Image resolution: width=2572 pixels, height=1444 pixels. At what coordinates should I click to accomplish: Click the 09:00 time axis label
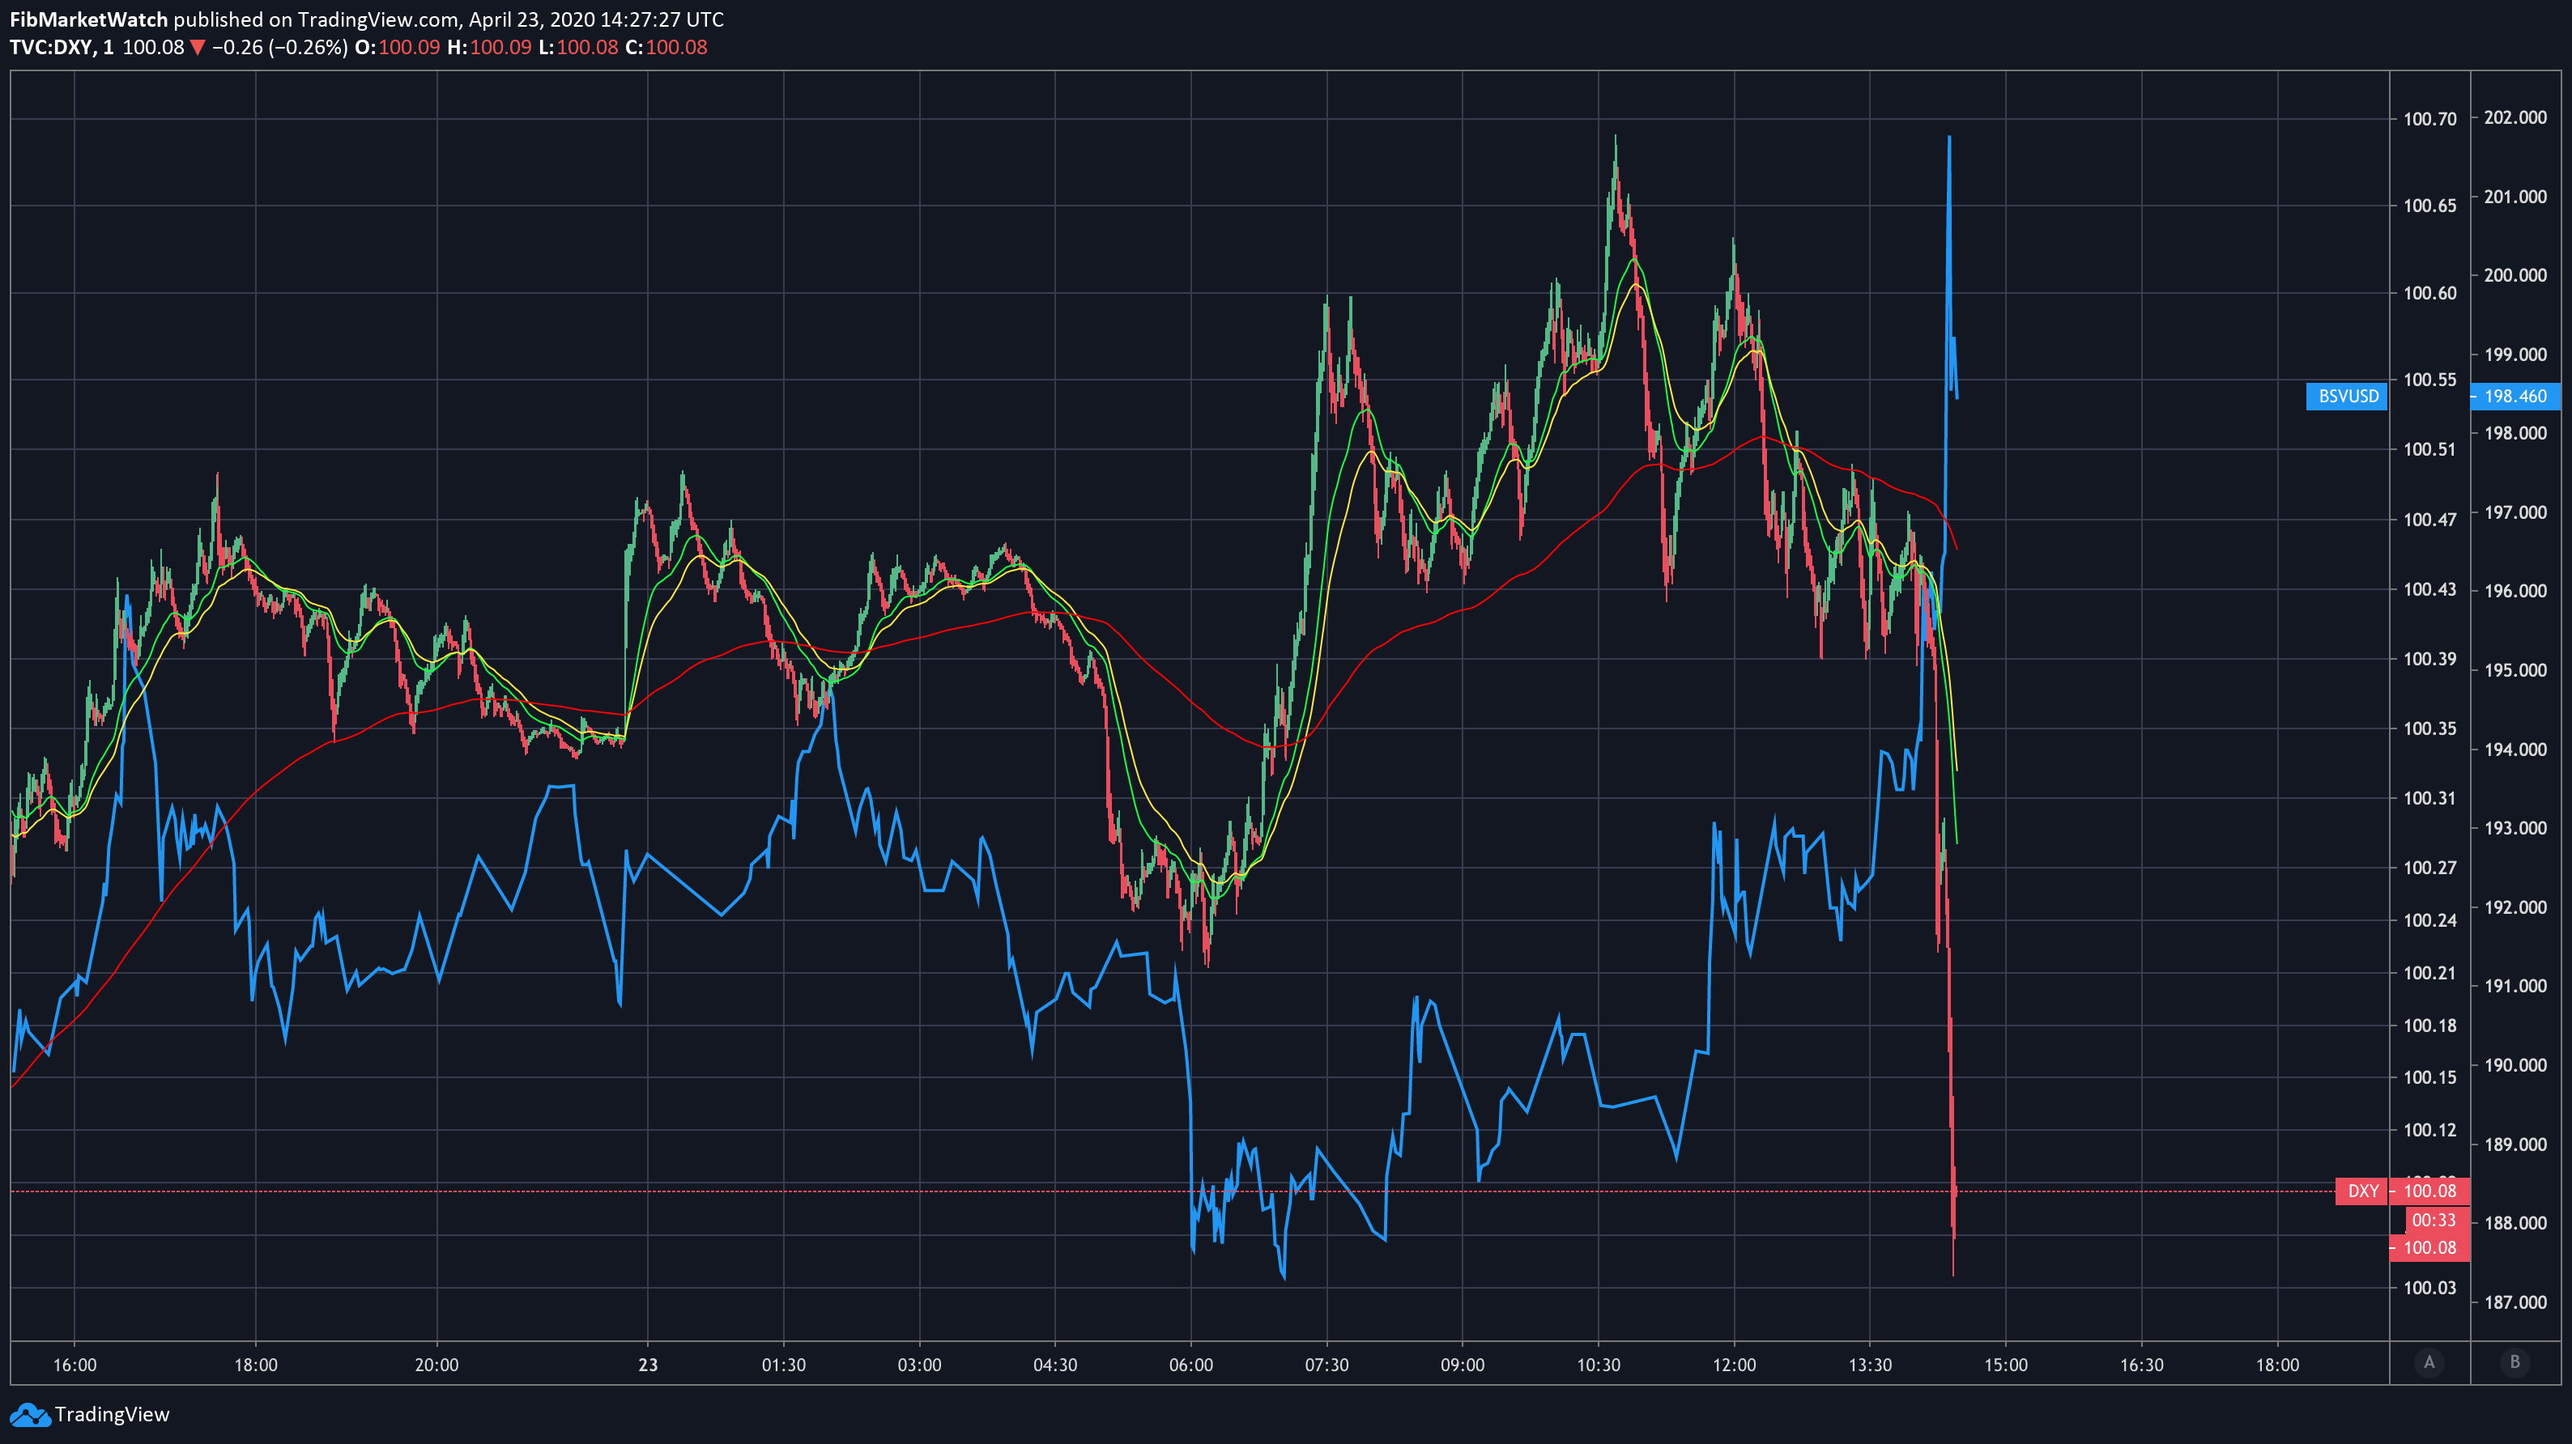pyautogui.click(x=1463, y=1364)
